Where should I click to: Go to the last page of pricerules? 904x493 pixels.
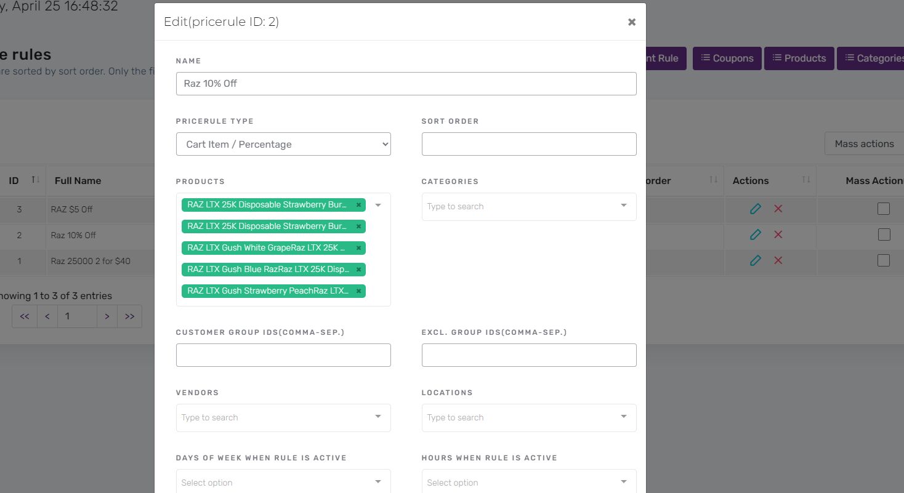pos(129,316)
